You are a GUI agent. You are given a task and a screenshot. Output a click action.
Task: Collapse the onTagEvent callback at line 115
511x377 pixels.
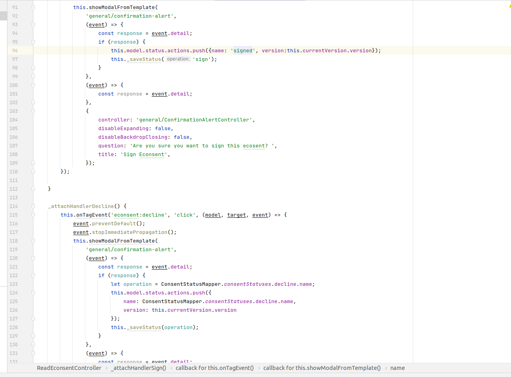click(33, 215)
